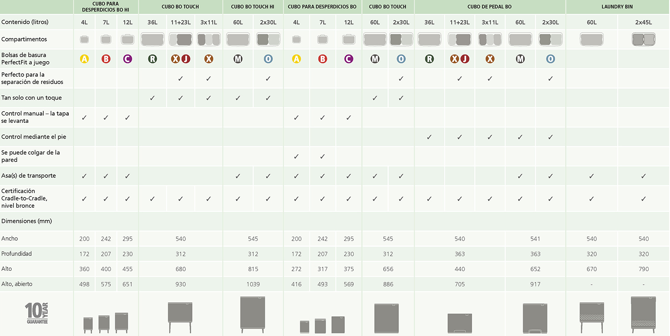Click the Bolsas de basura PerfectFit row label
The height and width of the screenshot is (336, 670).
coord(26,59)
